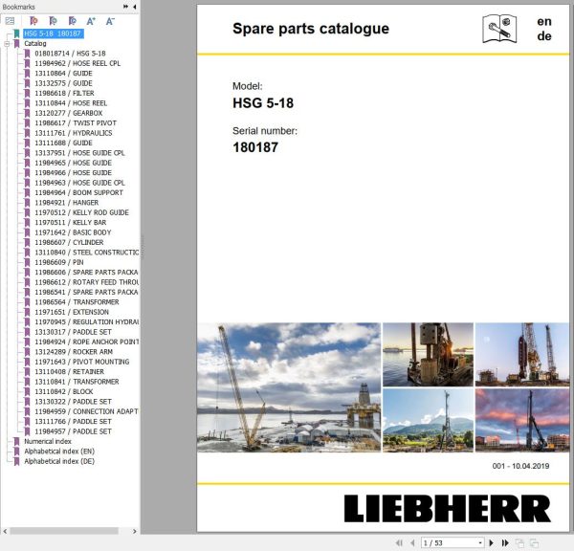This screenshot has height=551, width=574.
Task: Open the Alphabetical index (DE) bookmark
Action: click(x=59, y=461)
